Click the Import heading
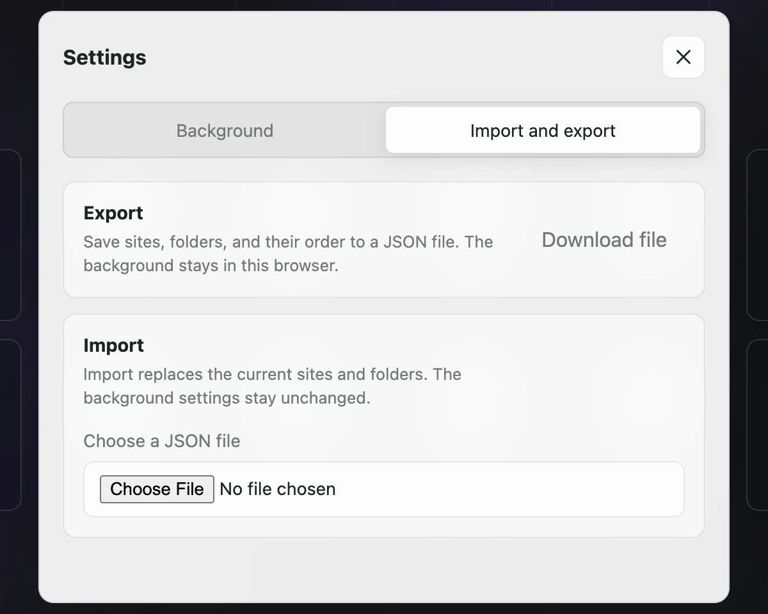The image size is (768, 614). (x=114, y=345)
